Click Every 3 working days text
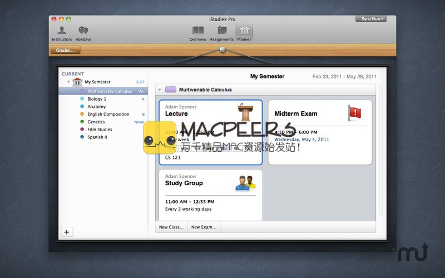This screenshot has height=278, width=445. point(188,209)
